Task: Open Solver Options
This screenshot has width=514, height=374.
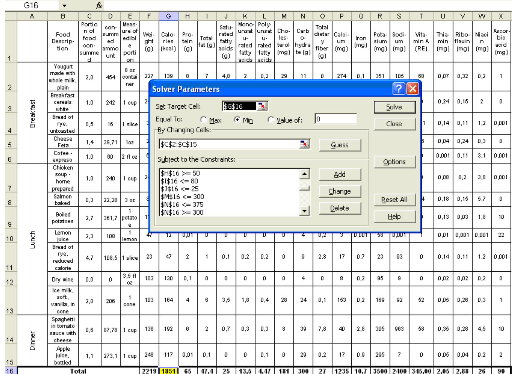Action: tap(395, 162)
